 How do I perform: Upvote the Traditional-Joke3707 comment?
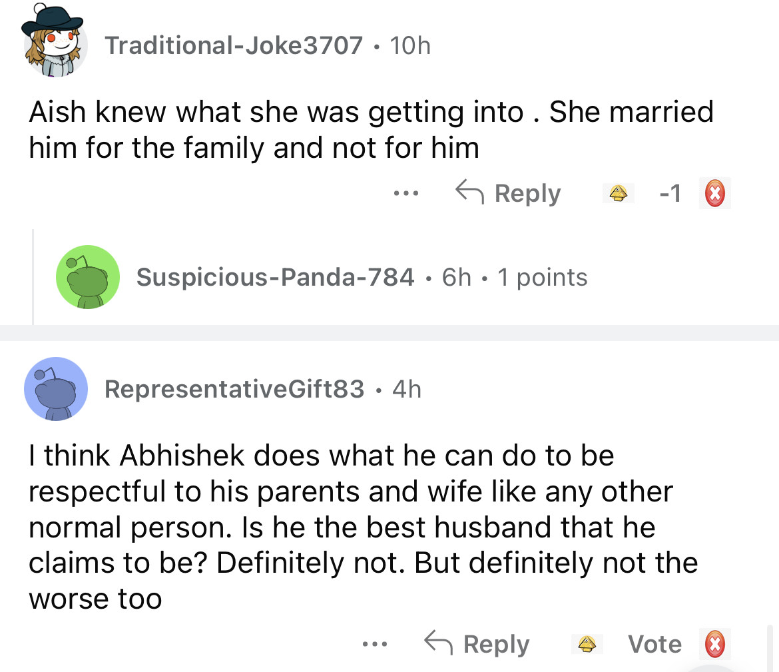tap(620, 193)
